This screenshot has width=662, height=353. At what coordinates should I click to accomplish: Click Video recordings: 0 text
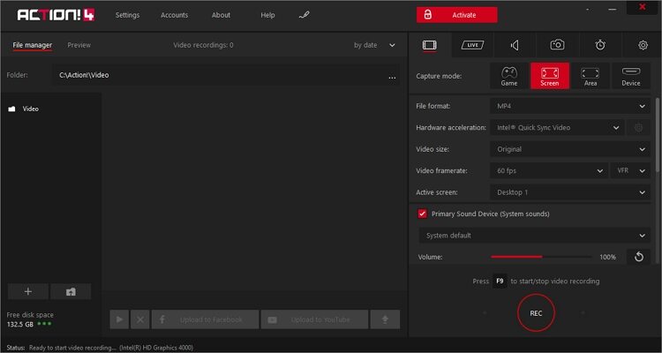[203, 45]
